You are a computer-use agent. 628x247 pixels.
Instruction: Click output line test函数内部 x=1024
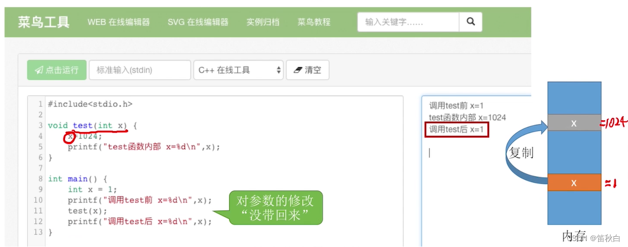pos(467,118)
